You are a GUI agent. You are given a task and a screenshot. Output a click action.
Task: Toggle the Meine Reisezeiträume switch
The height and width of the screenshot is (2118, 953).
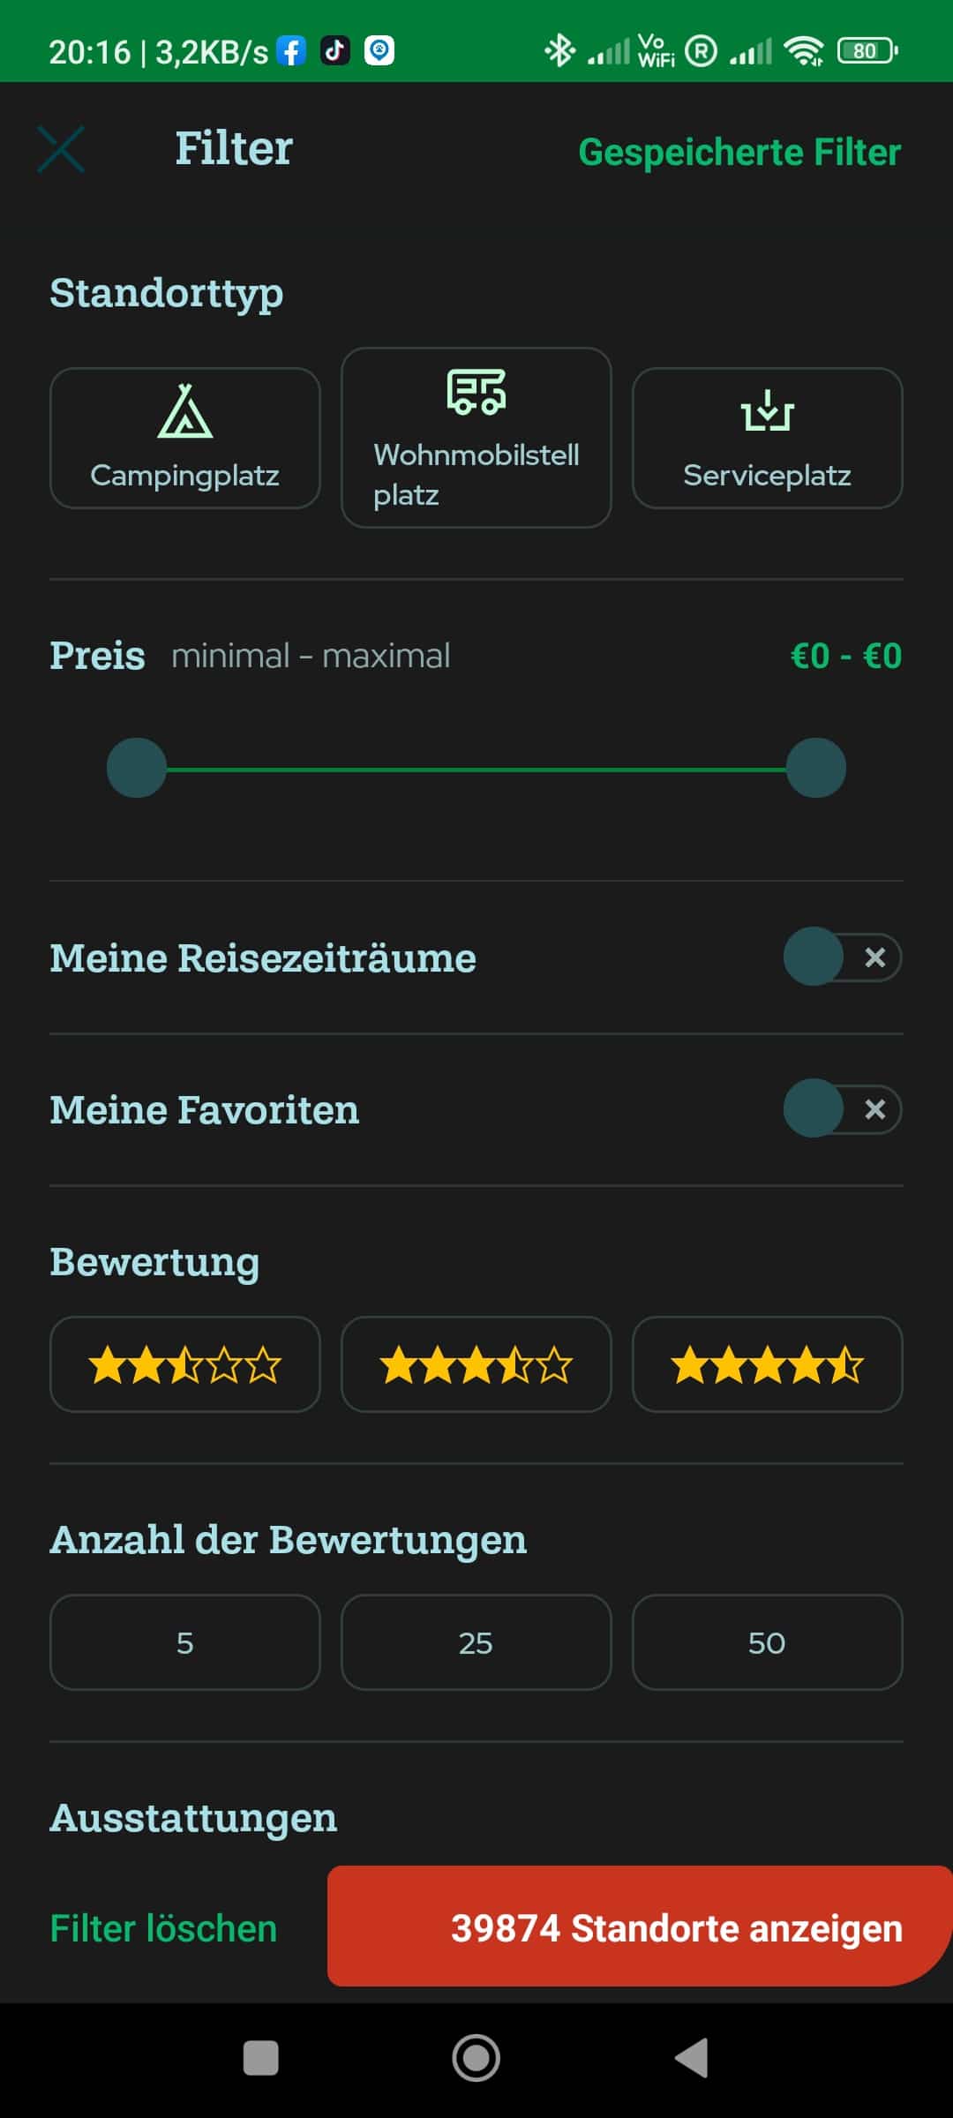(x=843, y=957)
